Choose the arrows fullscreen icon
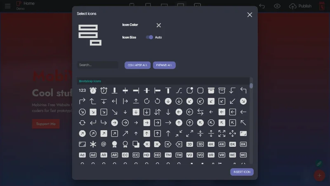The height and width of the screenshot is (186, 330). [x=222, y=134]
